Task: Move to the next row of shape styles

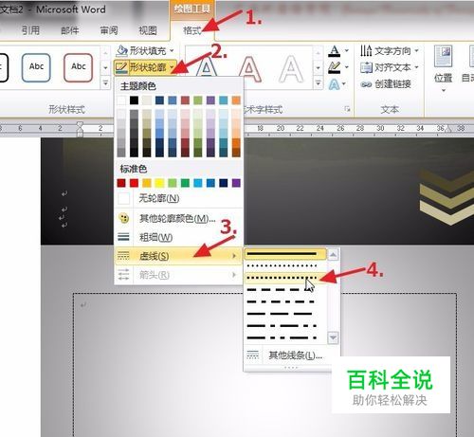Action: 105,67
